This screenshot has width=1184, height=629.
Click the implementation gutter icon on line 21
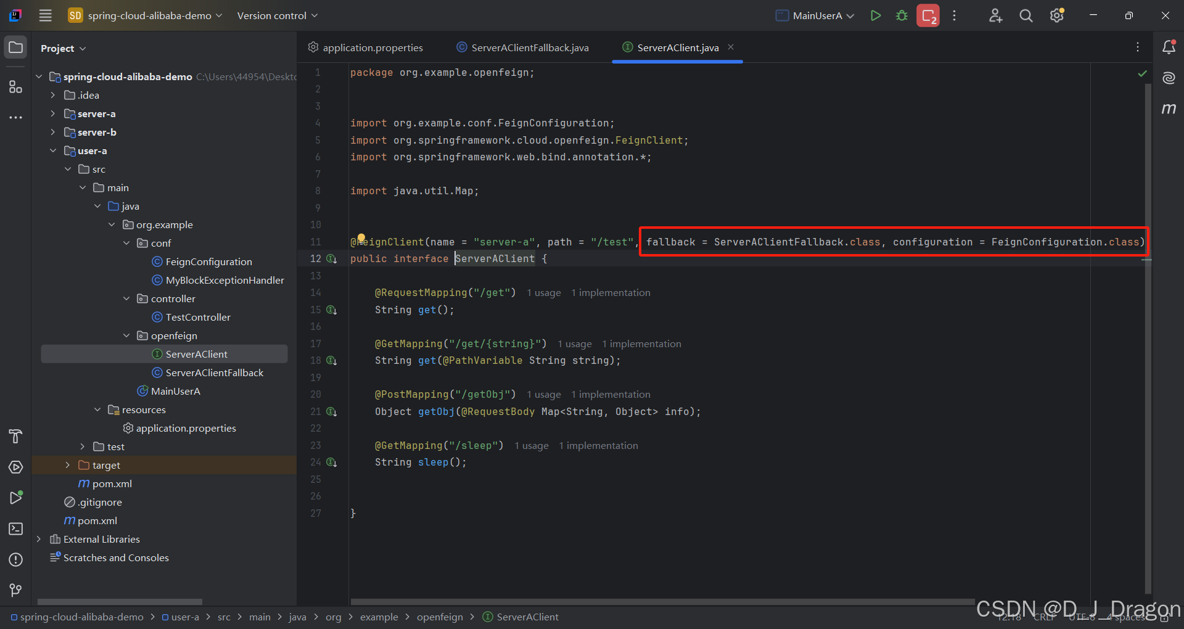[332, 411]
